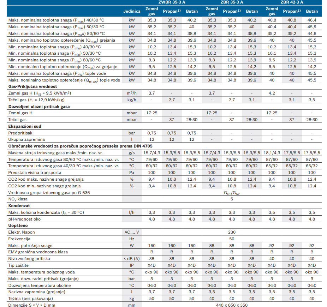Select the 230 voltage value
The image size is (327, 307).
231,232
